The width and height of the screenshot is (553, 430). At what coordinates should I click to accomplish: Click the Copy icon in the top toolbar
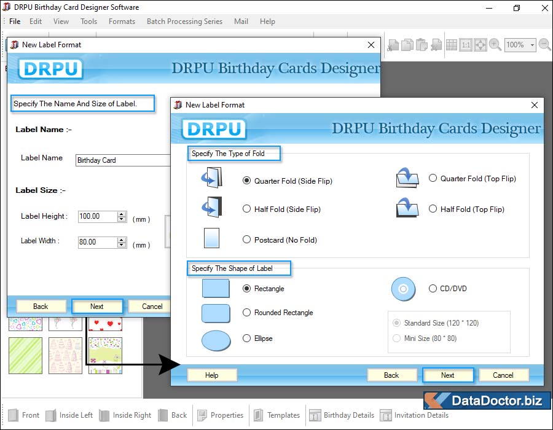(x=407, y=45)
